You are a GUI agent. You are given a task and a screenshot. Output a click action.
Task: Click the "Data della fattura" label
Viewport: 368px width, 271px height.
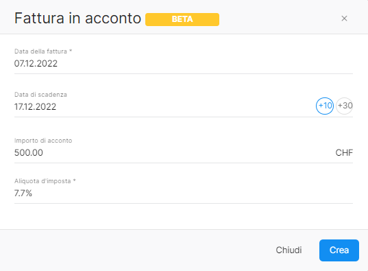pyautogui.click(x=40, y=51)
